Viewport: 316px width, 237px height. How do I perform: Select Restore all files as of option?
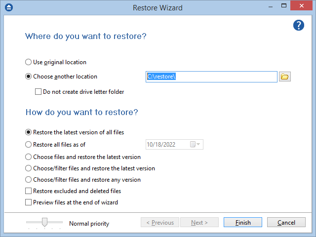point(28,145)
